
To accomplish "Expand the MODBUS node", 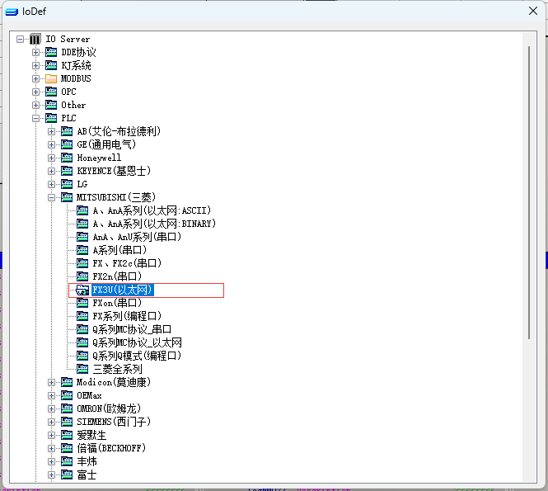I will tap(35, 78).
